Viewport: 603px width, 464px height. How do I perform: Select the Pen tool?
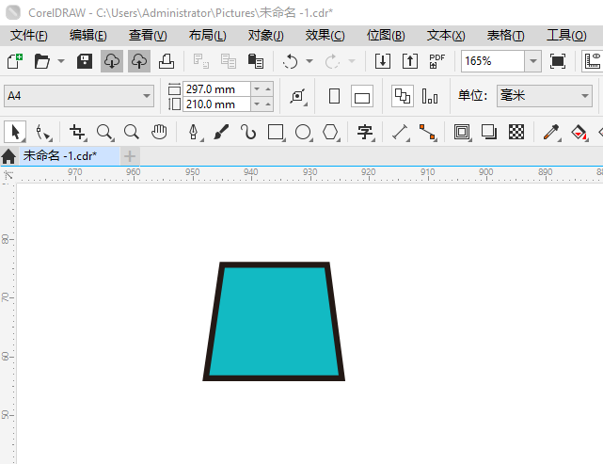click(194, 133)
